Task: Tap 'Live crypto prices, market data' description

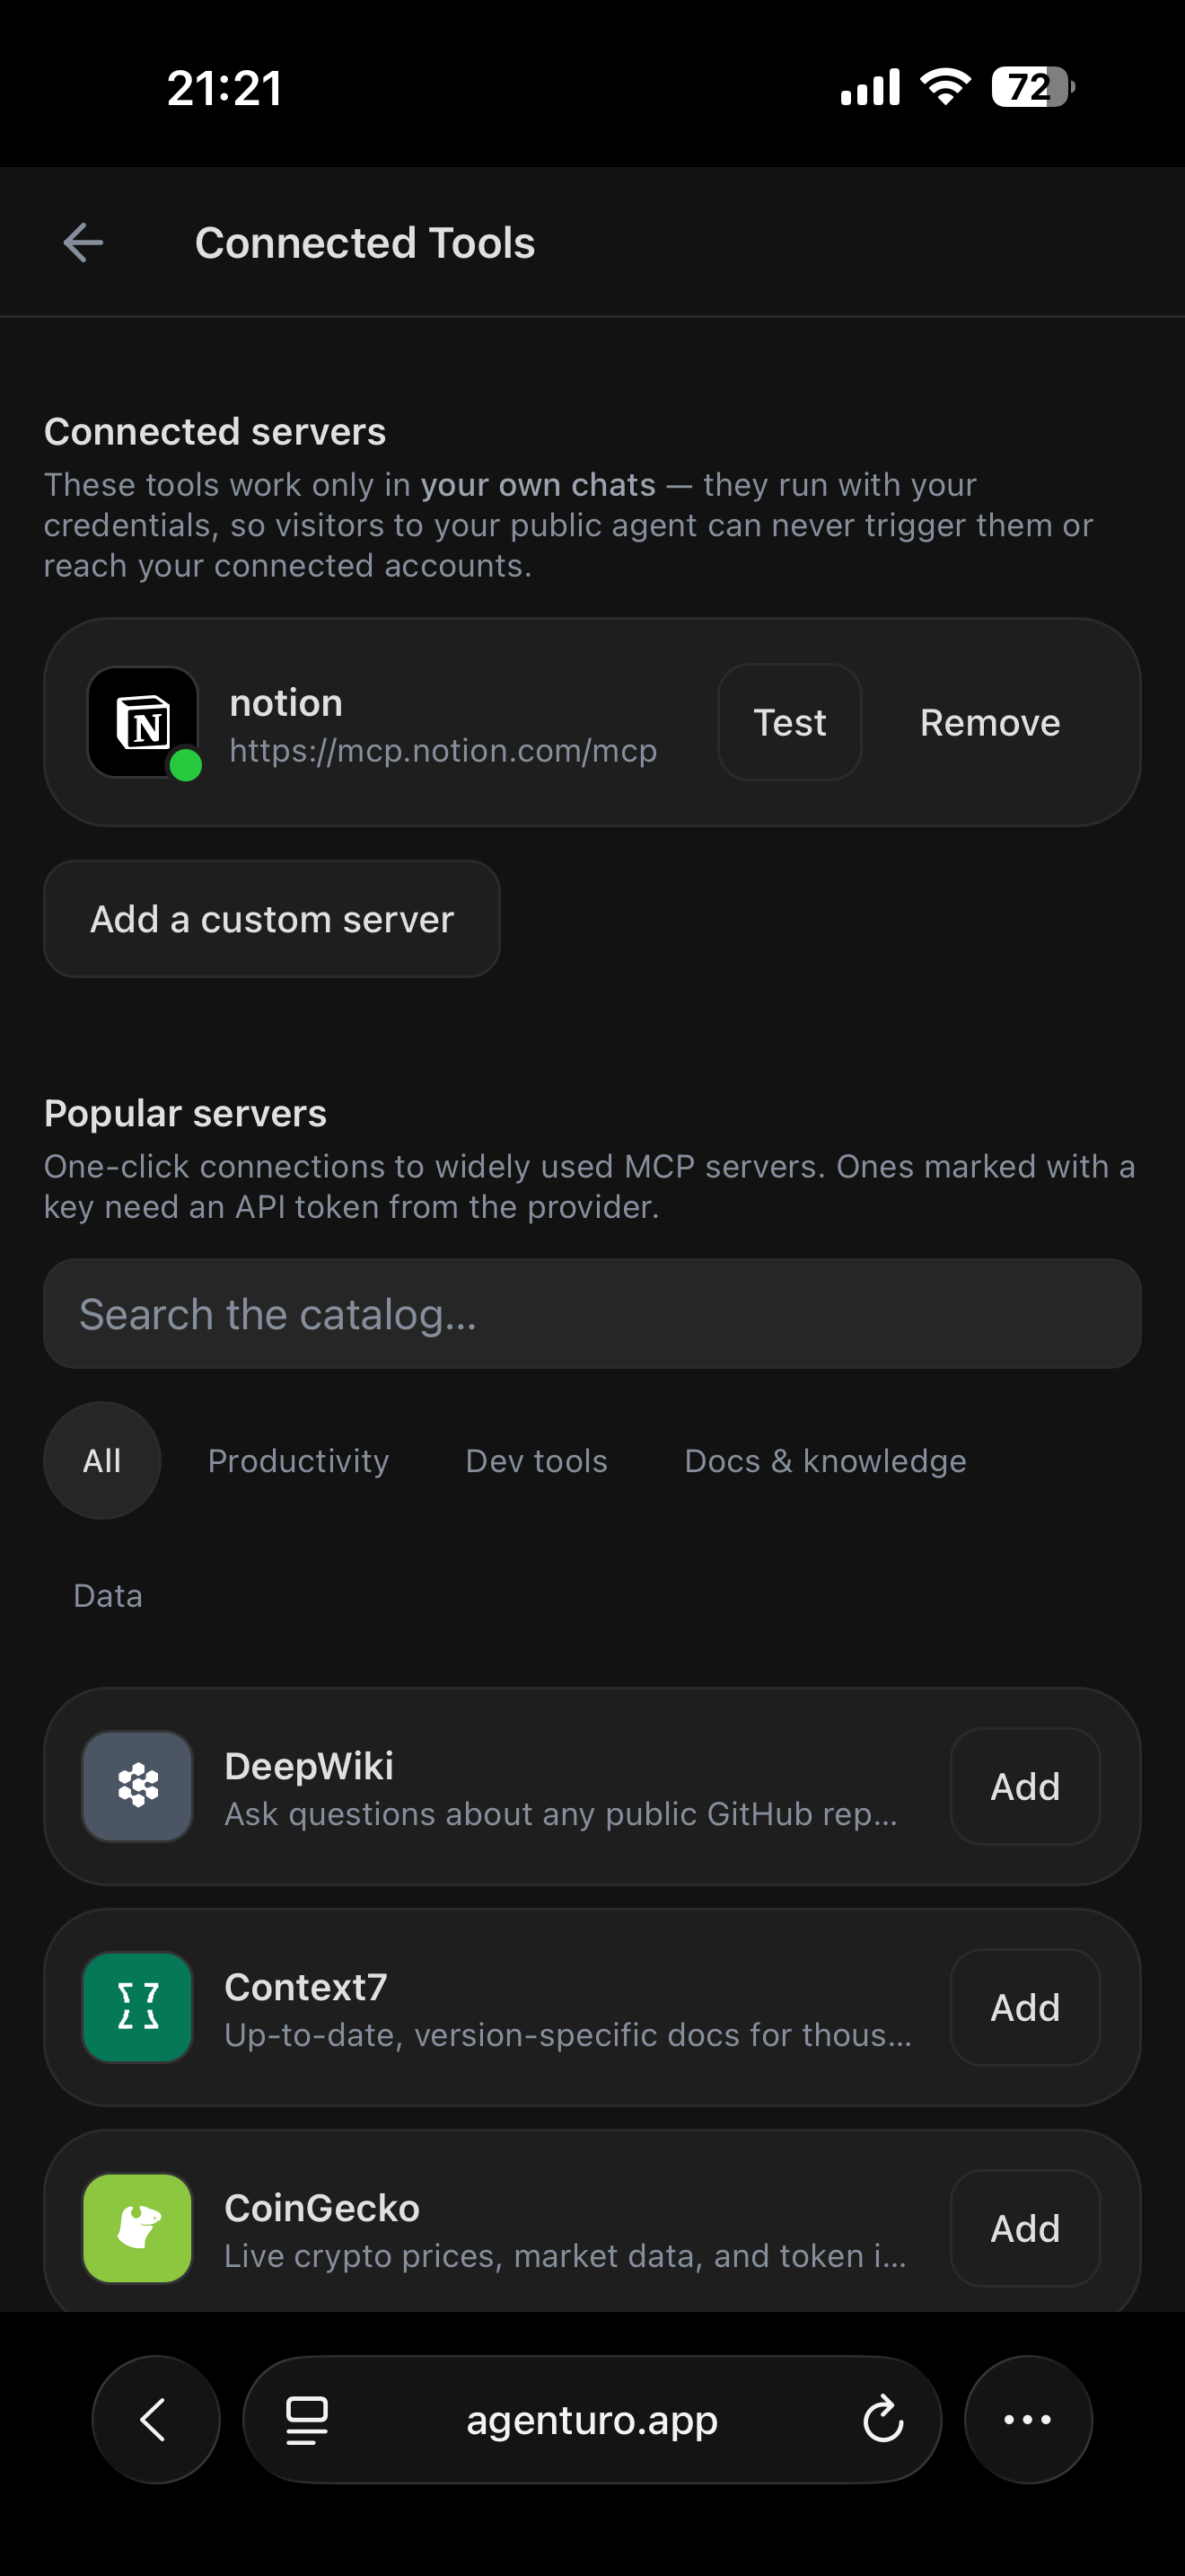Action: pyautogui.click(x=566, y=2256)
